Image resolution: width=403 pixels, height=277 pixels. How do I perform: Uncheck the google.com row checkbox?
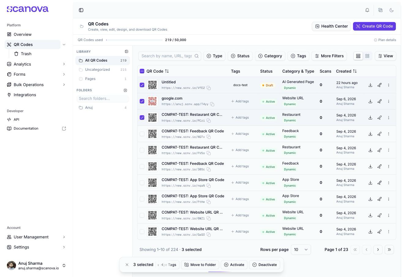click(142, 101)
